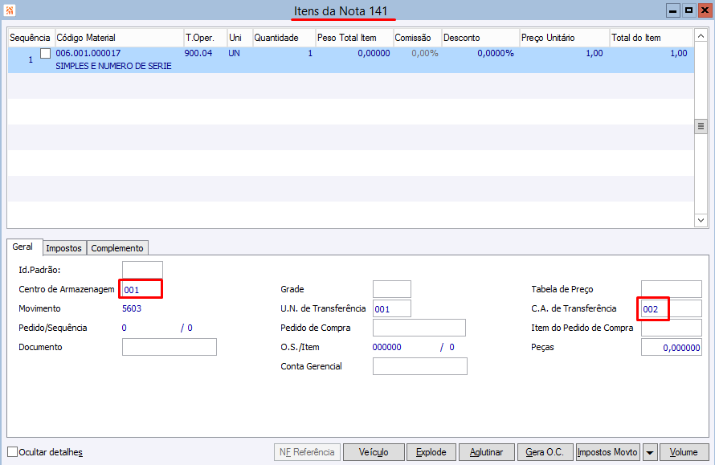Click the 0,00000 weight cell

click(x=374, y=53)
